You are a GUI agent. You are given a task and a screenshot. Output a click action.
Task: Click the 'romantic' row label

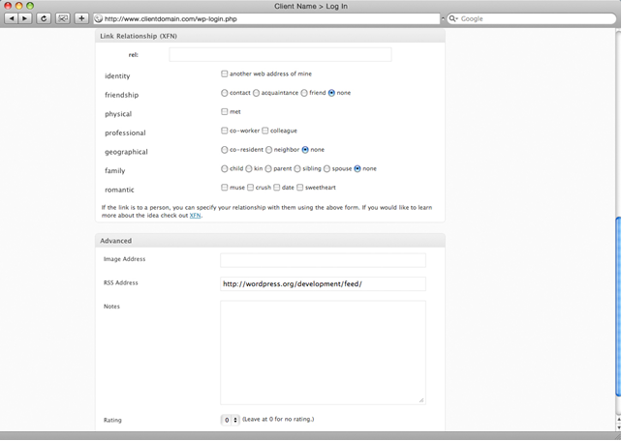[x=119, y=190]
